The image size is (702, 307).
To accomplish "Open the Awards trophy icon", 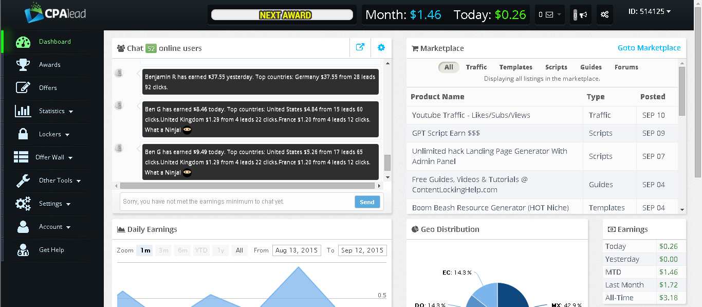I will 23,65.
